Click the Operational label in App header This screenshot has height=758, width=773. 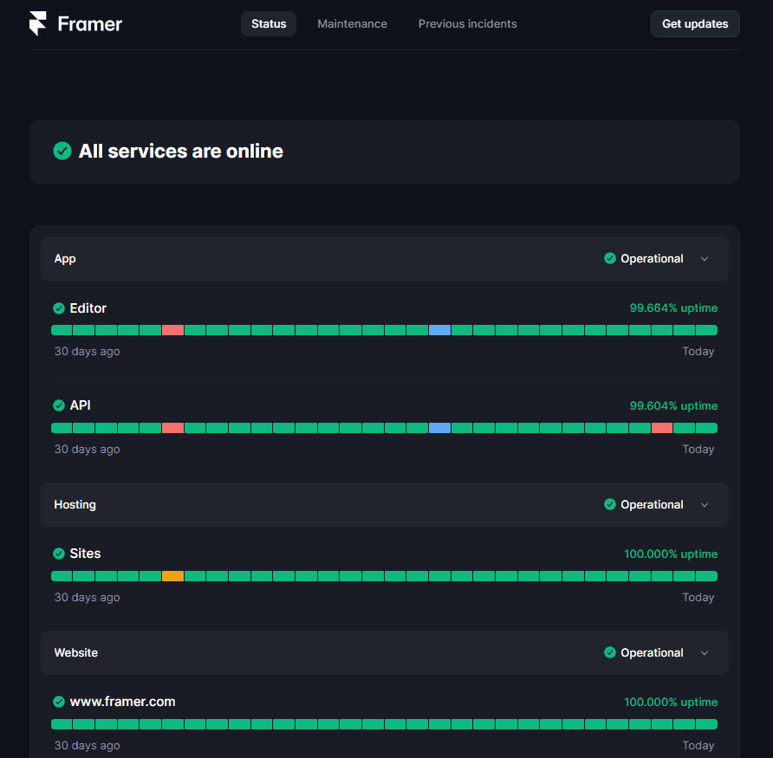pyautogui.click(x=652, y=259)
